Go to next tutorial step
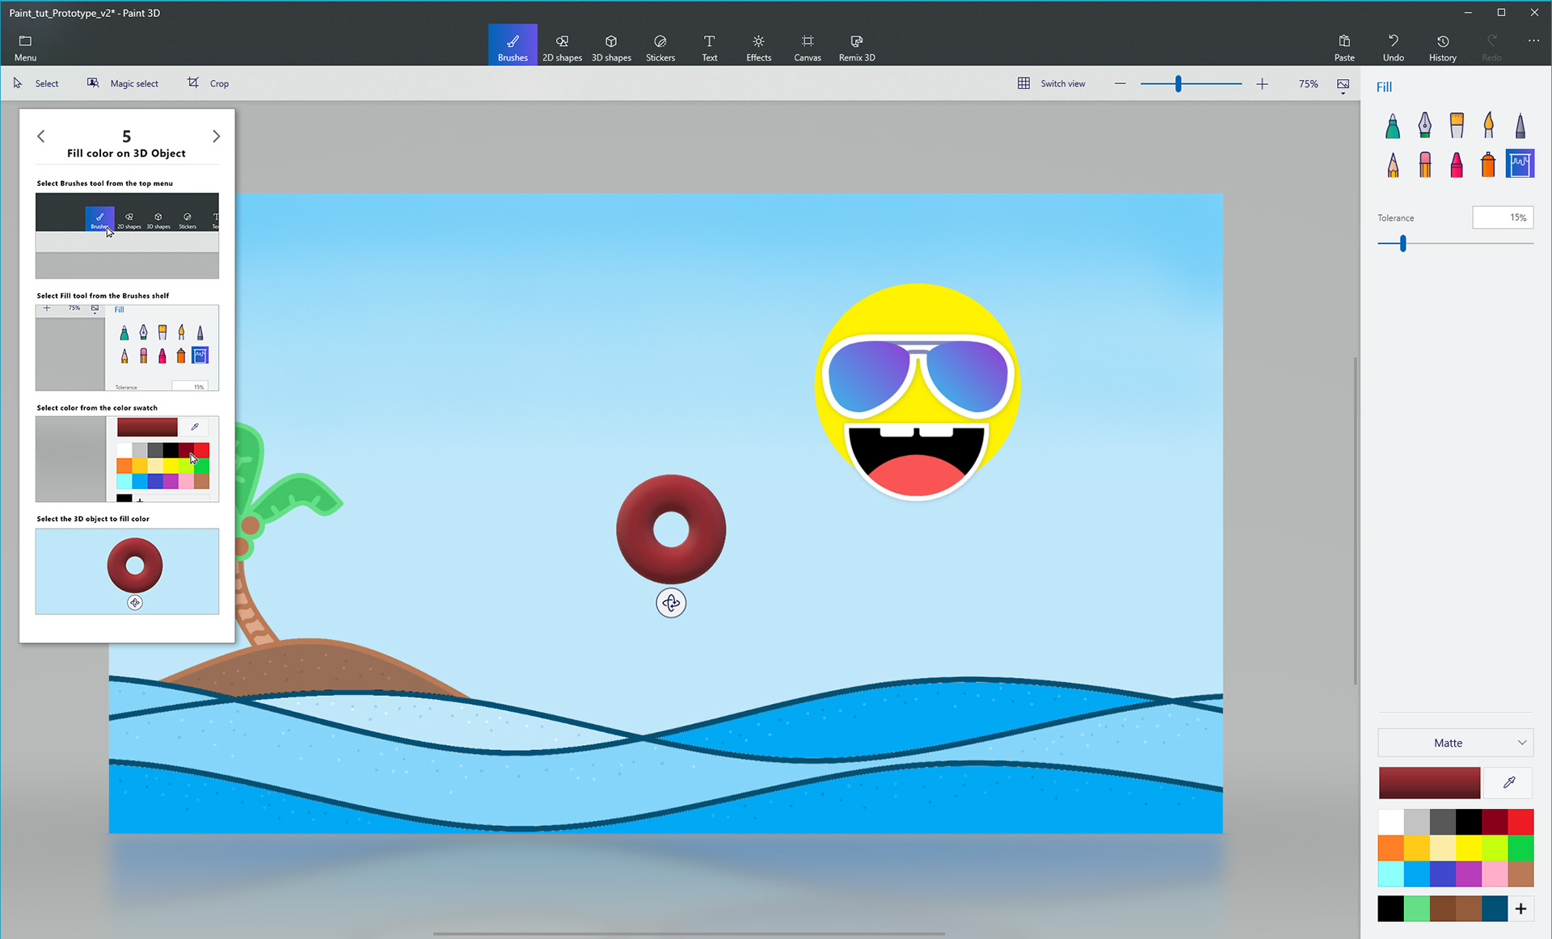This screenshot has height=939, width=1552. pyautogui.click(x=216, y=137)
